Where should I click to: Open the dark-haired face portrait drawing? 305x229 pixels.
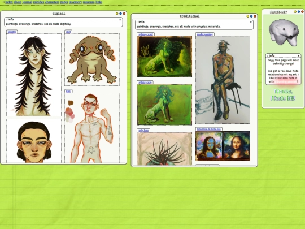(34, 141)
